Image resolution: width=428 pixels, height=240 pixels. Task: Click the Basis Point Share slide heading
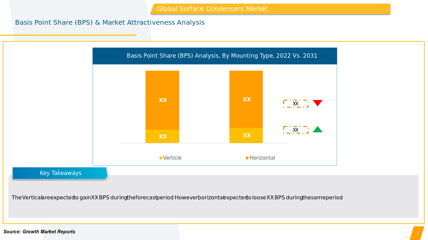[110, 23]
